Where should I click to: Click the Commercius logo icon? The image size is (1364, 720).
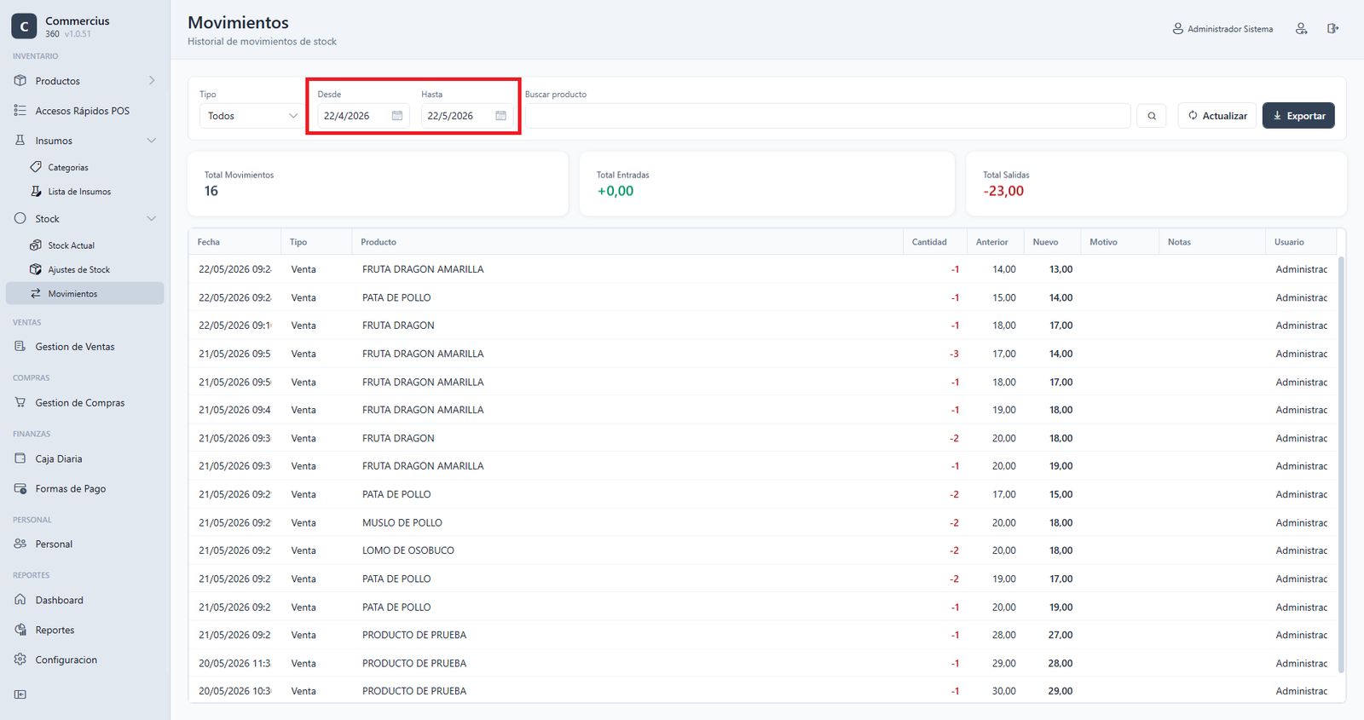click(24, 26)
